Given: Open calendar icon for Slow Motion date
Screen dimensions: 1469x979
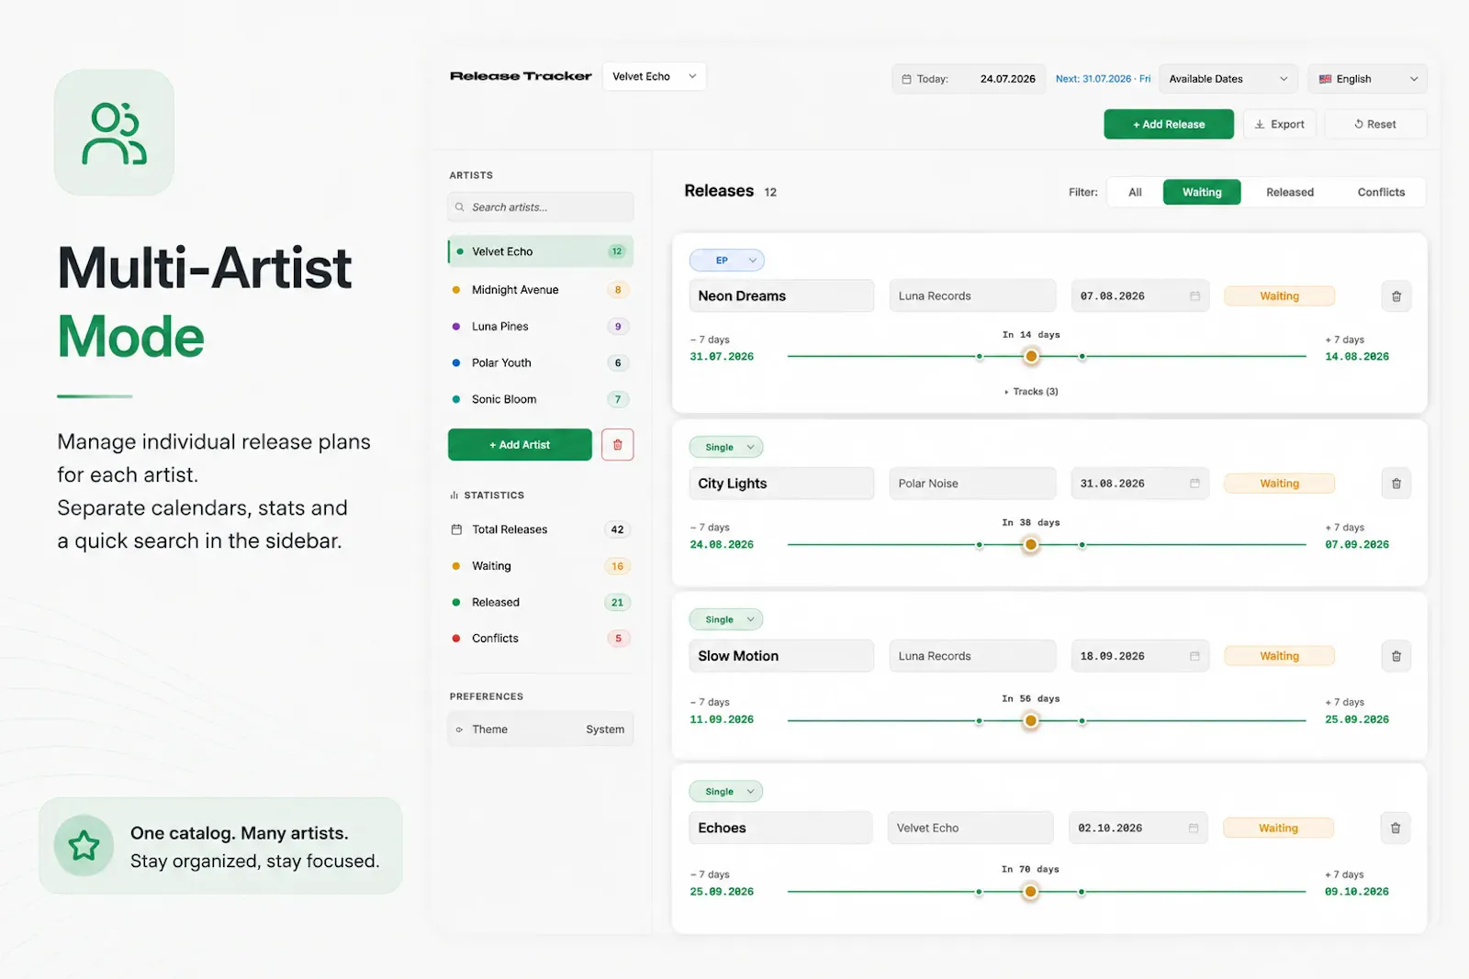Looking at the screenshot, I should tap(1194, 656).
